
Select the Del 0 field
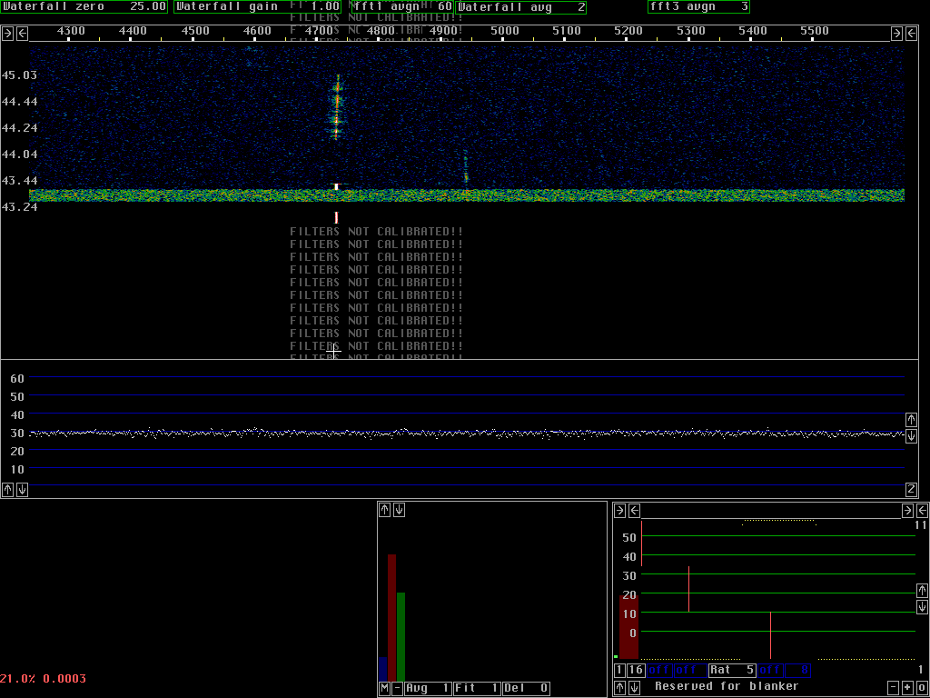click(526, 689)
